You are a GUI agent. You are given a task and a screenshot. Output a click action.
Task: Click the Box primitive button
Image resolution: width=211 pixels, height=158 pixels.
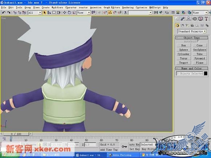point(184,45)
